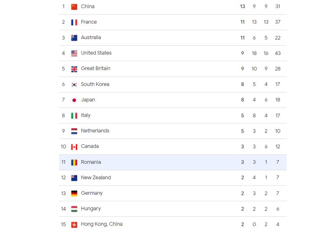Click the Italy flag icon
This screenshot has height=231, width=312.
point(74,115)
